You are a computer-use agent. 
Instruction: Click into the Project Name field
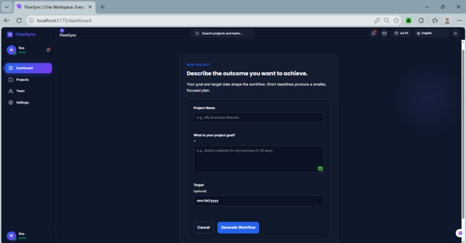point(258,118)
